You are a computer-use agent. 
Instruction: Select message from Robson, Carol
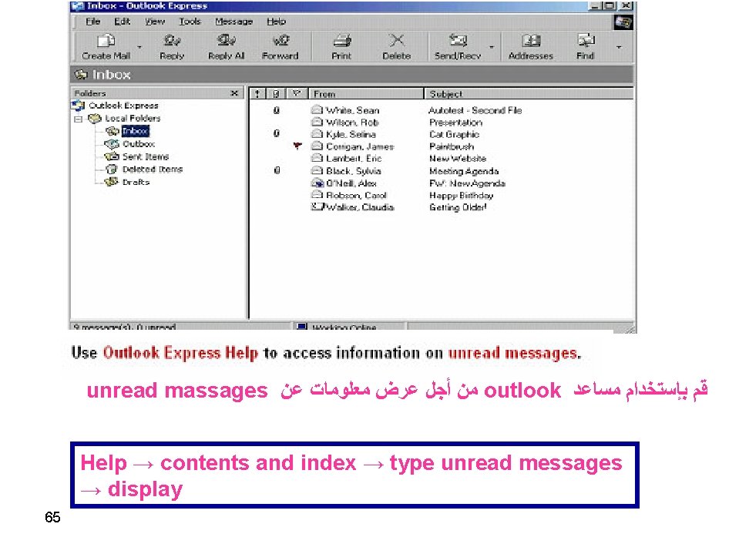point(356,195)
